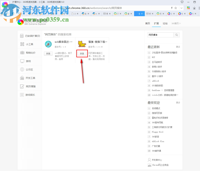This screenshot has width=200, height=171.
Task: Select the 网页增强 sidebar category
Action: (x=30, y=87)
